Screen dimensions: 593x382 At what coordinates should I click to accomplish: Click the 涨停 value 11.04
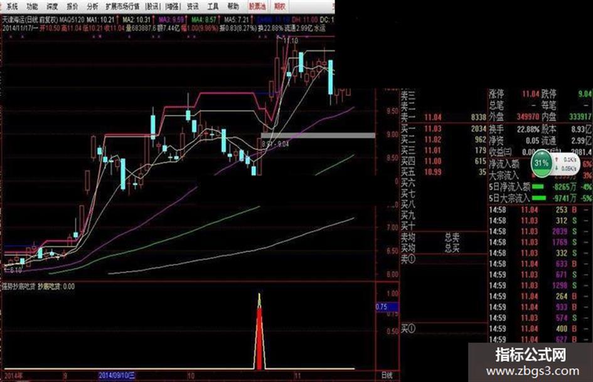530,94
